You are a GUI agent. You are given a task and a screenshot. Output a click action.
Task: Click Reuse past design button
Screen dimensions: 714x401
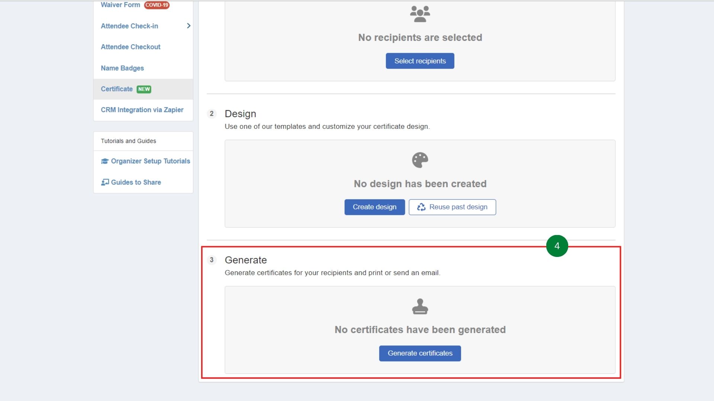click(452, 207)
